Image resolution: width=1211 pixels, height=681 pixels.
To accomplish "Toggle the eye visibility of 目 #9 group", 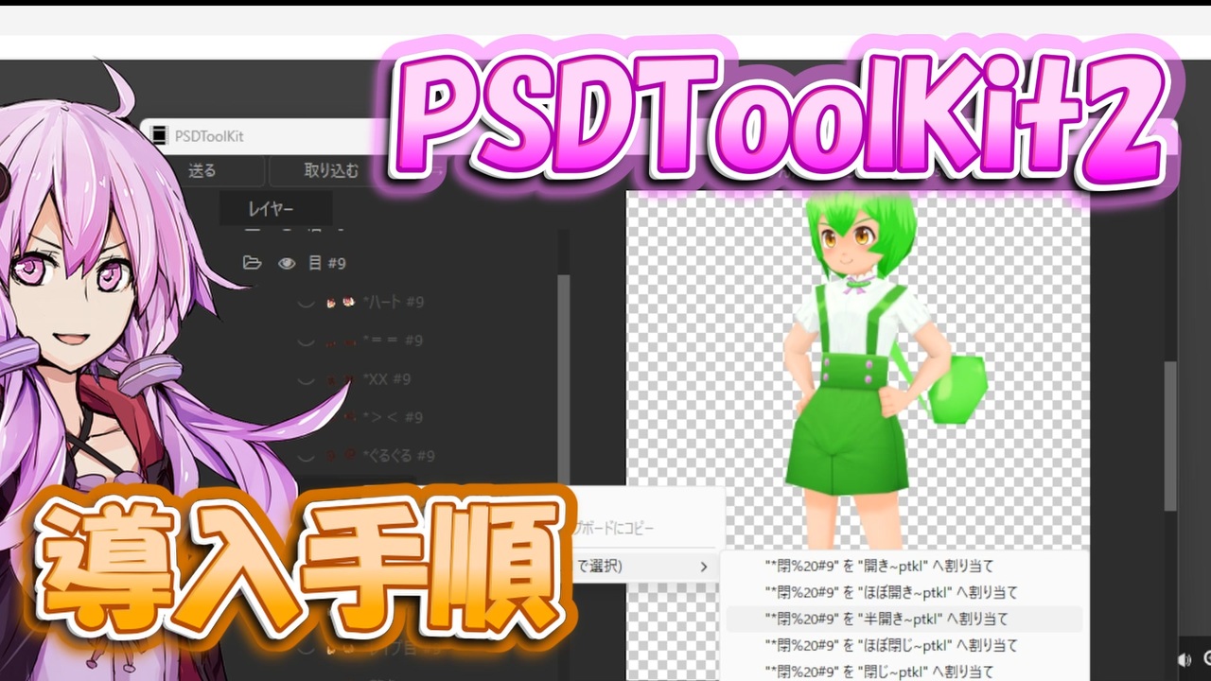I will click(x=287, y=264).
